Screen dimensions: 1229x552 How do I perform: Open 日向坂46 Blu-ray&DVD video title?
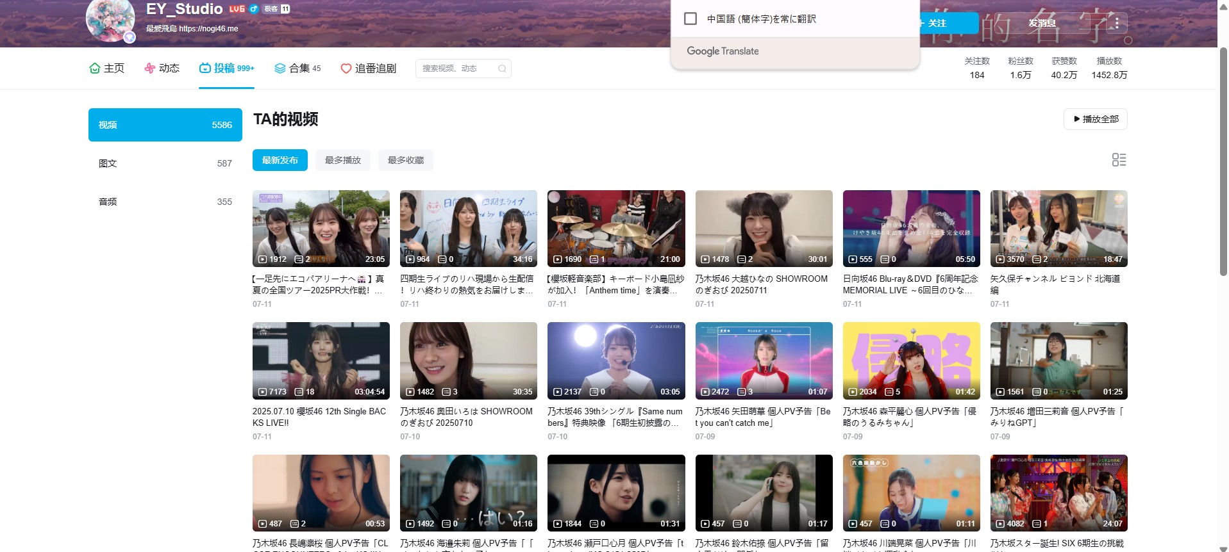[x=911, y=284]
